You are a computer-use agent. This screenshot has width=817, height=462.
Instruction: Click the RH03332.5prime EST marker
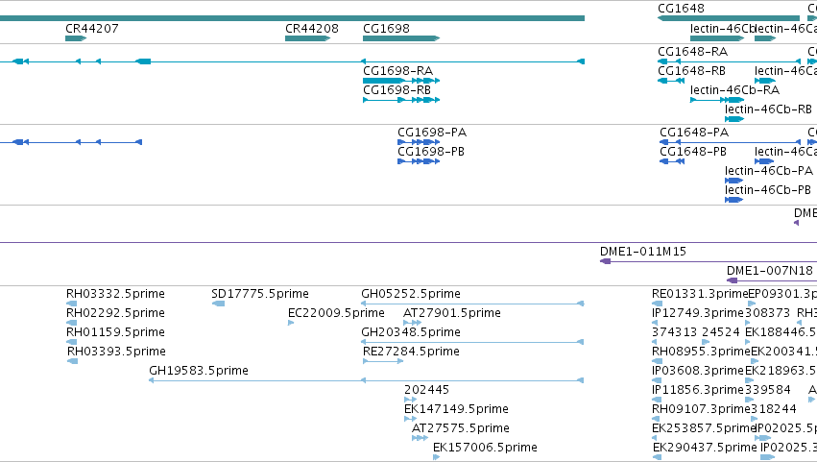[71, 304]
